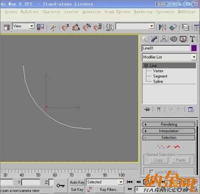Image resolution: width=200 pixels, height=194 pixels.
Task: Click the Use Pivot Point Center icon
Action: (x=40, y=27)
